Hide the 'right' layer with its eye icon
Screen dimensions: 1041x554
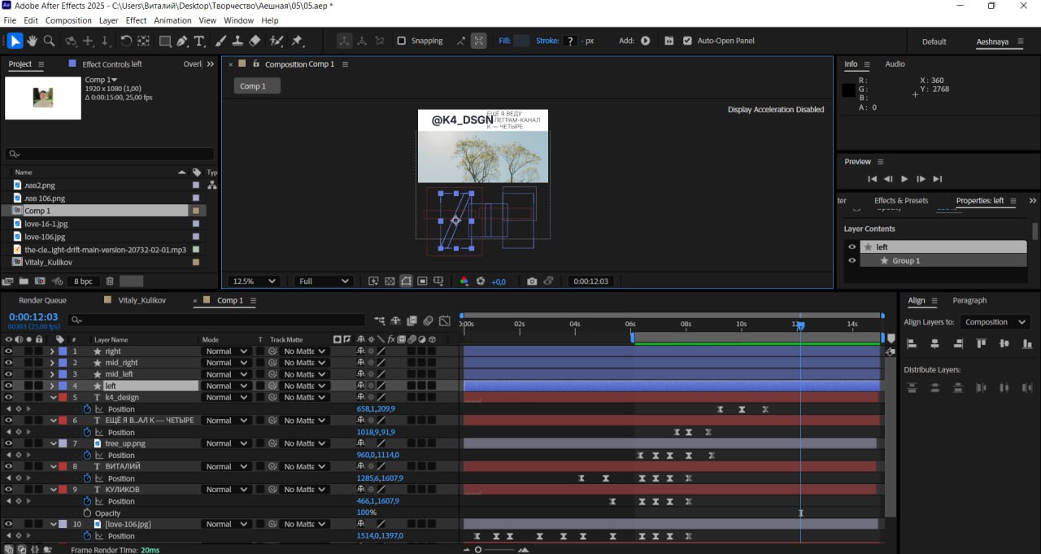pyautogui.click(x=9, y=351)
